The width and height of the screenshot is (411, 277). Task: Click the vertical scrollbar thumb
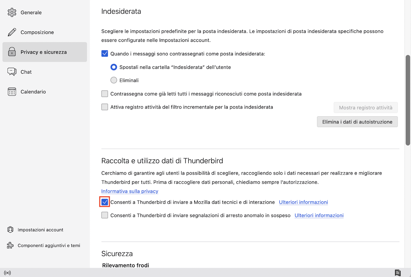(408, 100)
